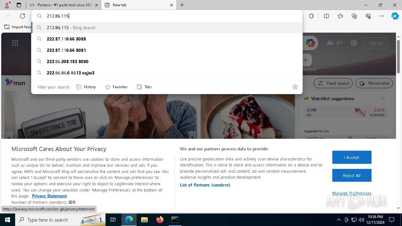Open the DOW stock entry
This screenshot has width=402, height=226.
coord(345,112)
